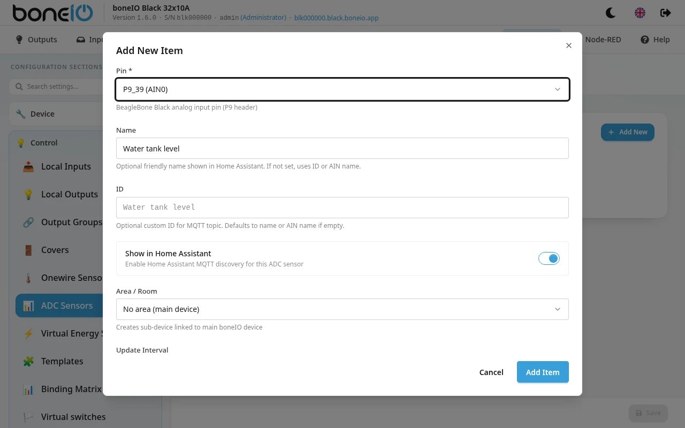Viewport: 685px width, 428px height.
Task: Click the Add New Item heading
Action: point(149,51)
